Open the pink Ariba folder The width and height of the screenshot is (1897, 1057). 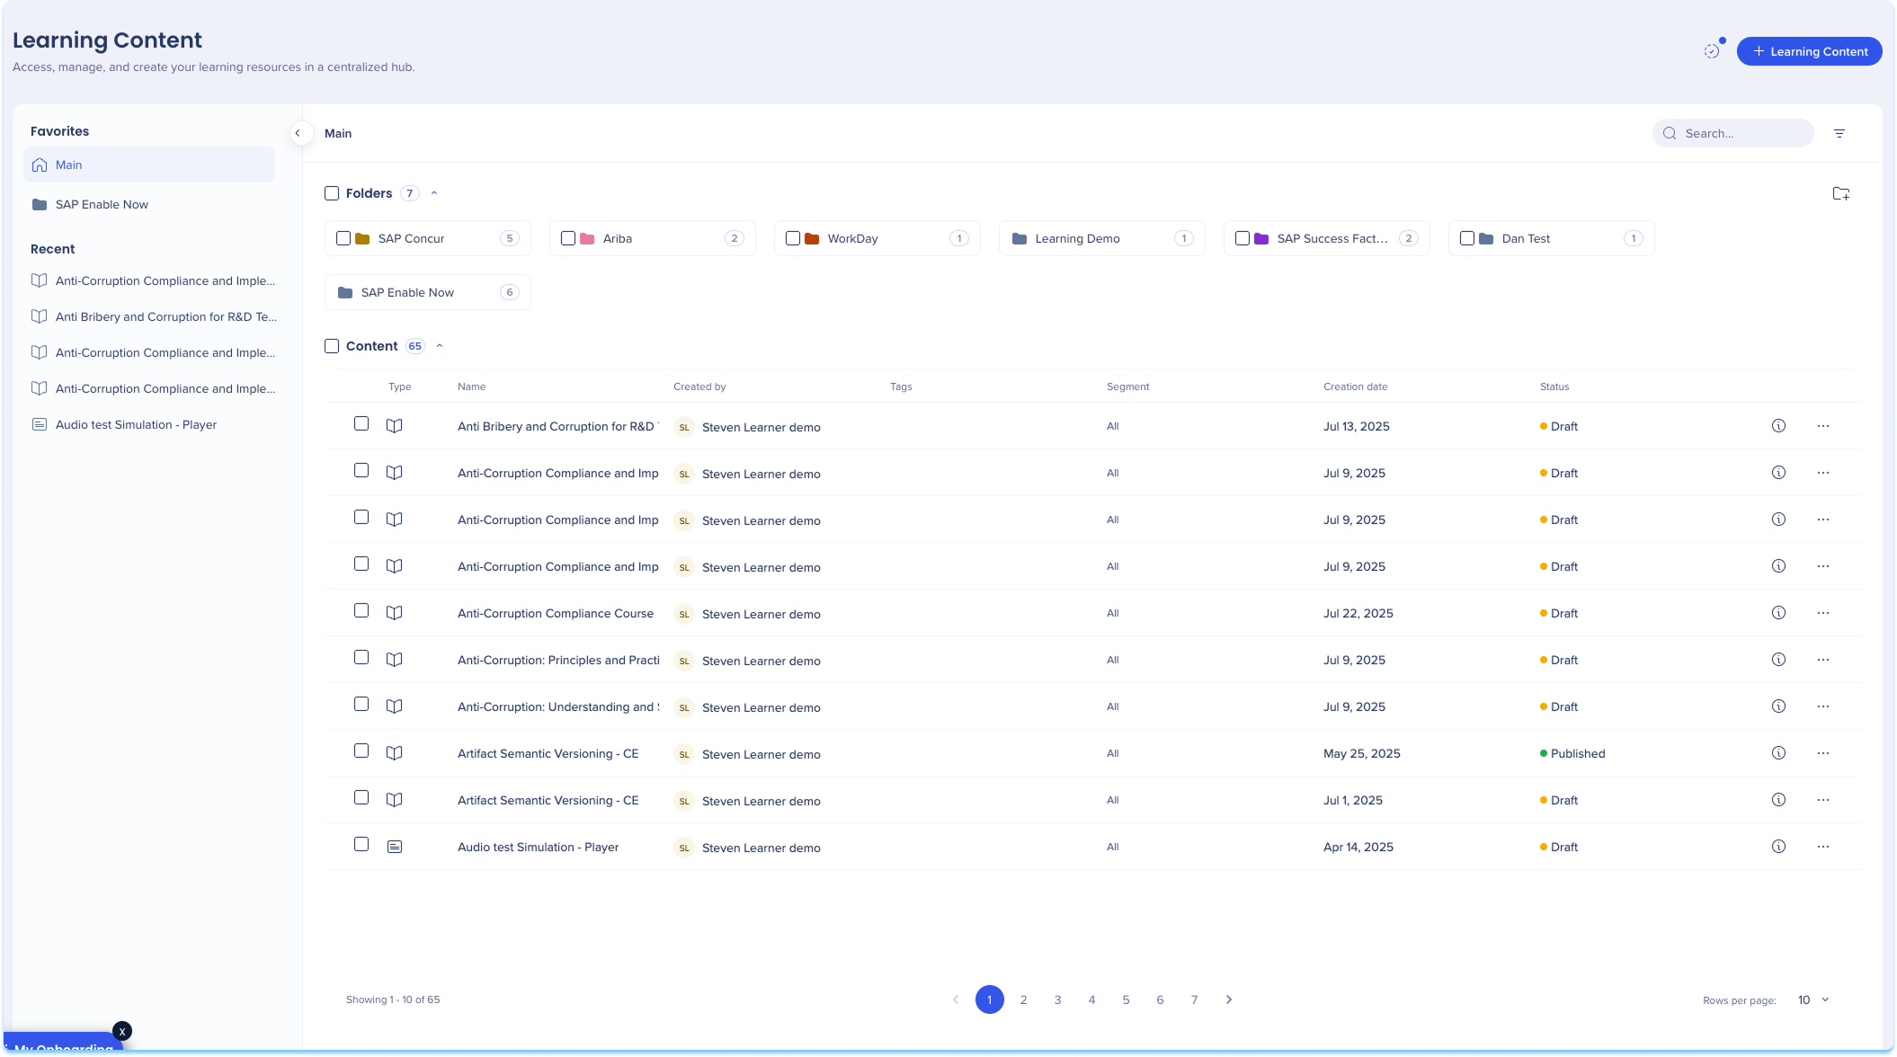[617, 238]
